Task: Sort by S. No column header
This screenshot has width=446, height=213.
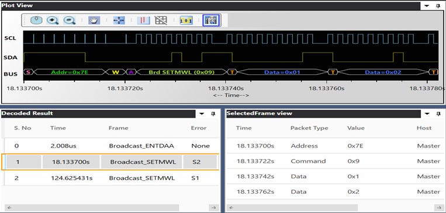Action: click(x=22, y=128)
